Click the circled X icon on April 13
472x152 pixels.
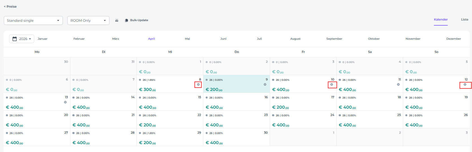point(65,102)
